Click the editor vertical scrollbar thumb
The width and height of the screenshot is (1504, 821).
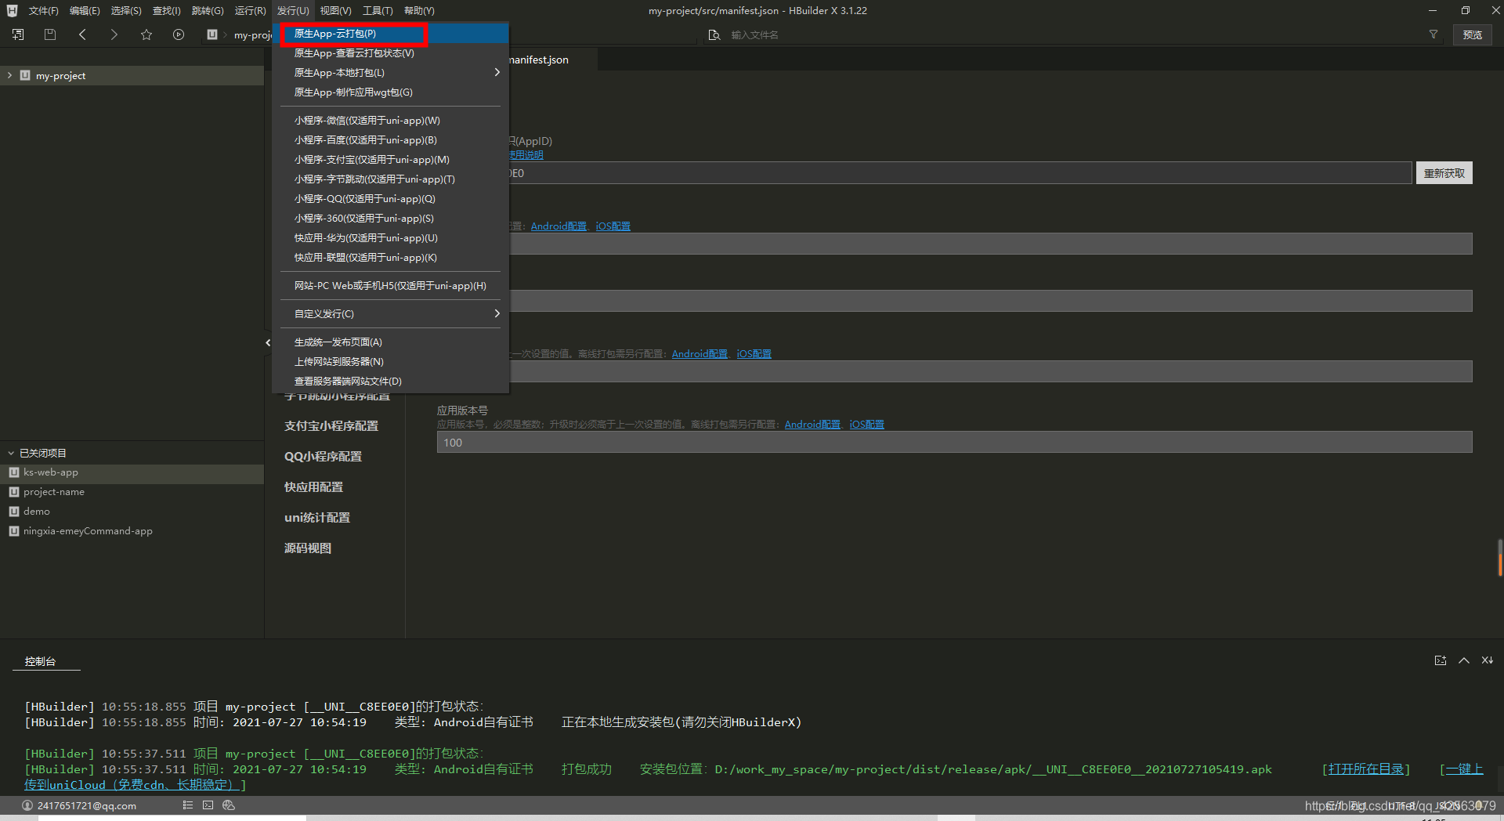[1499, 558]
